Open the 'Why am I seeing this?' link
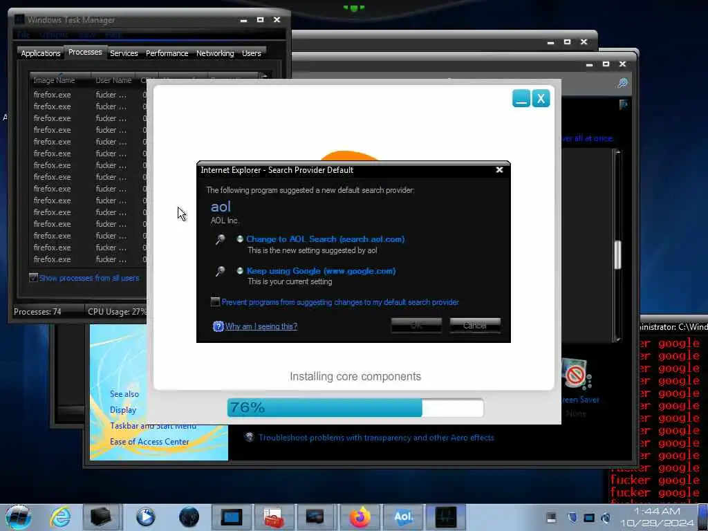708x531 pixels. coord(261,326)
